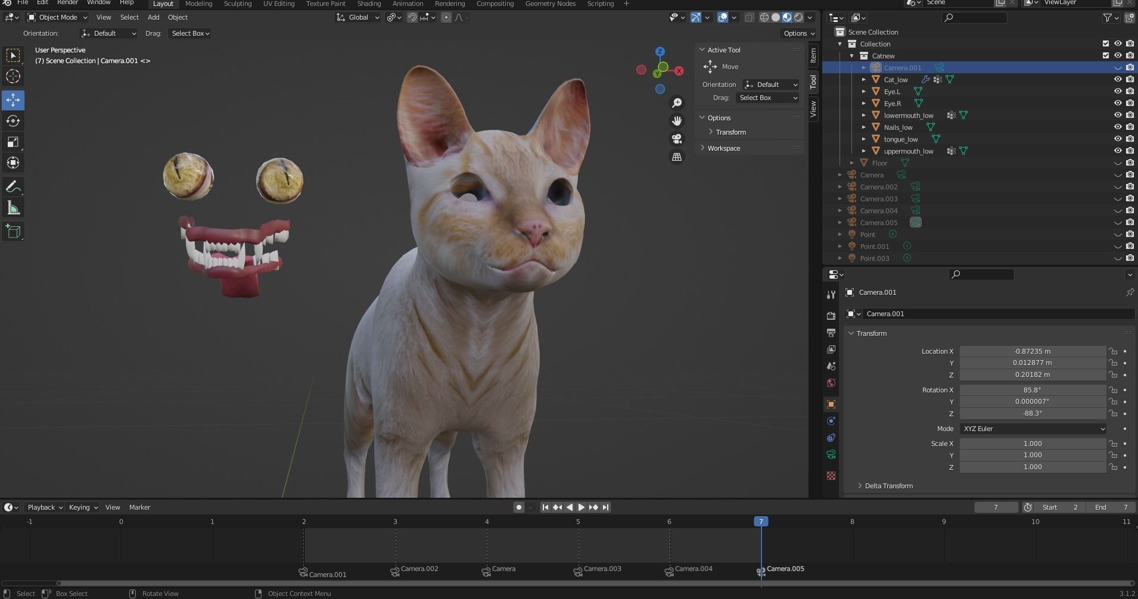The height and width of the screenshot is (599, 1138).
Task: Click the End frame field
Action: (1111, 507)
